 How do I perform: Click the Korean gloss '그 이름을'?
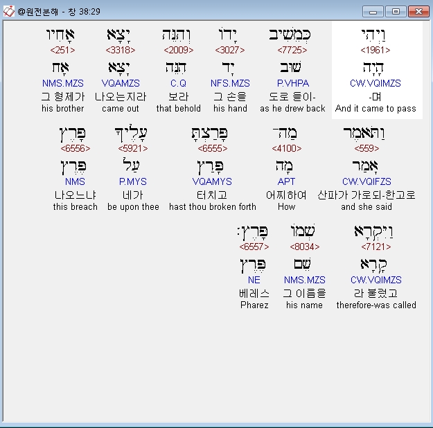304,293
